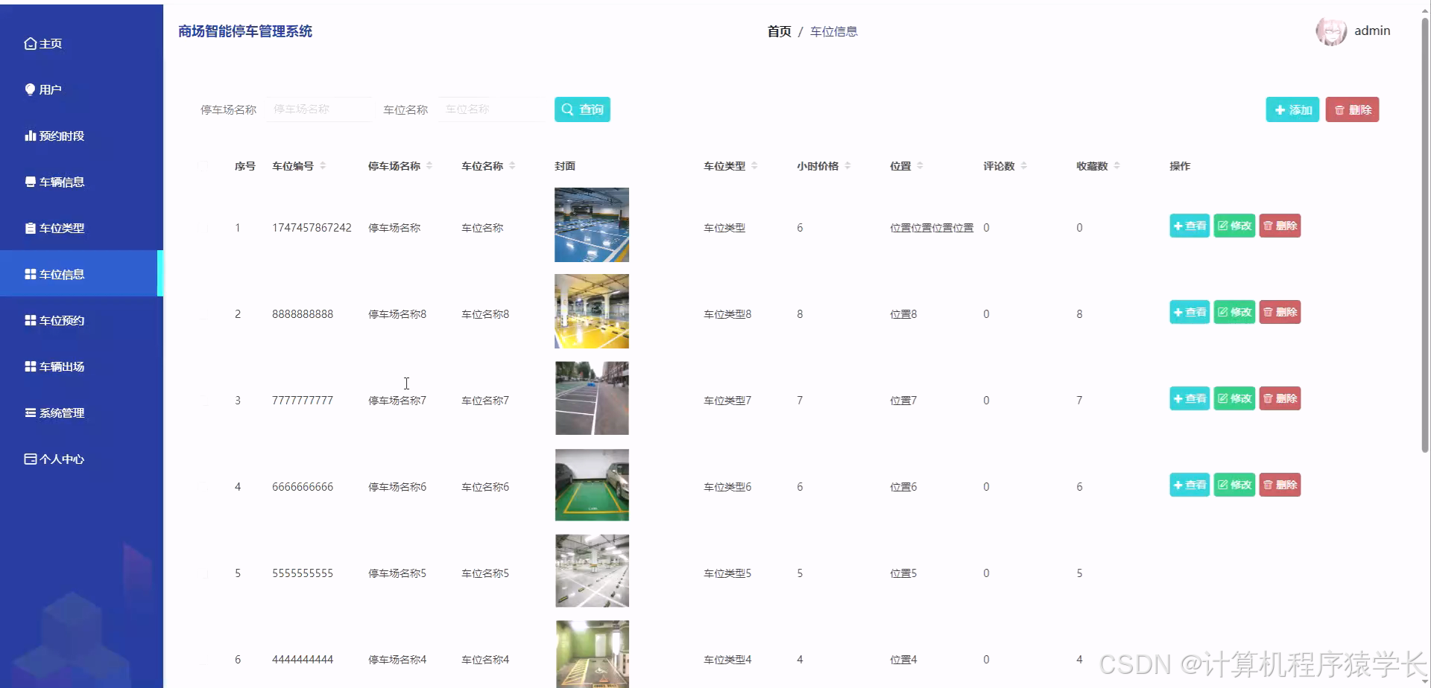The height and width of the screenshot is (688, 1431).
Task: Open 预约时段 via the chart icon
Action: [29, 136]
